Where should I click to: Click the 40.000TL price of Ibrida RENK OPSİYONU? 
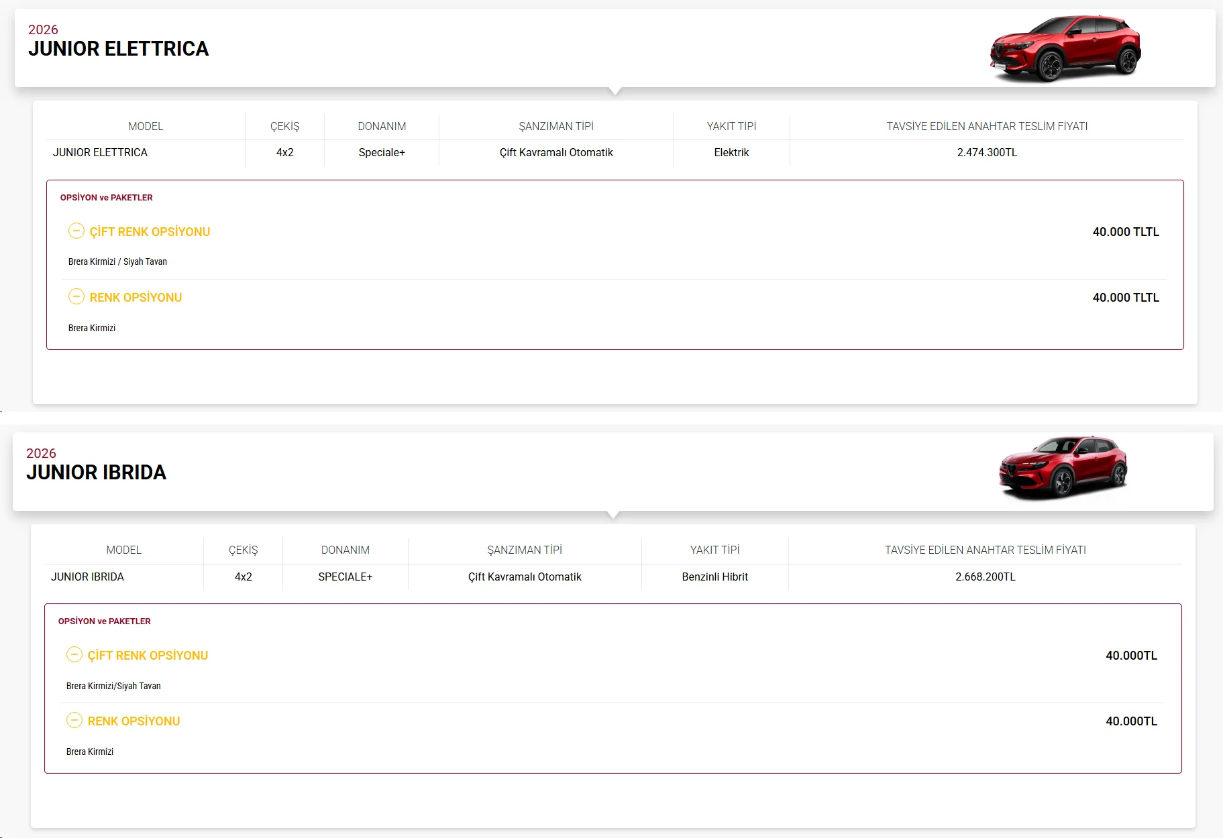click(x=1131, y=721)
